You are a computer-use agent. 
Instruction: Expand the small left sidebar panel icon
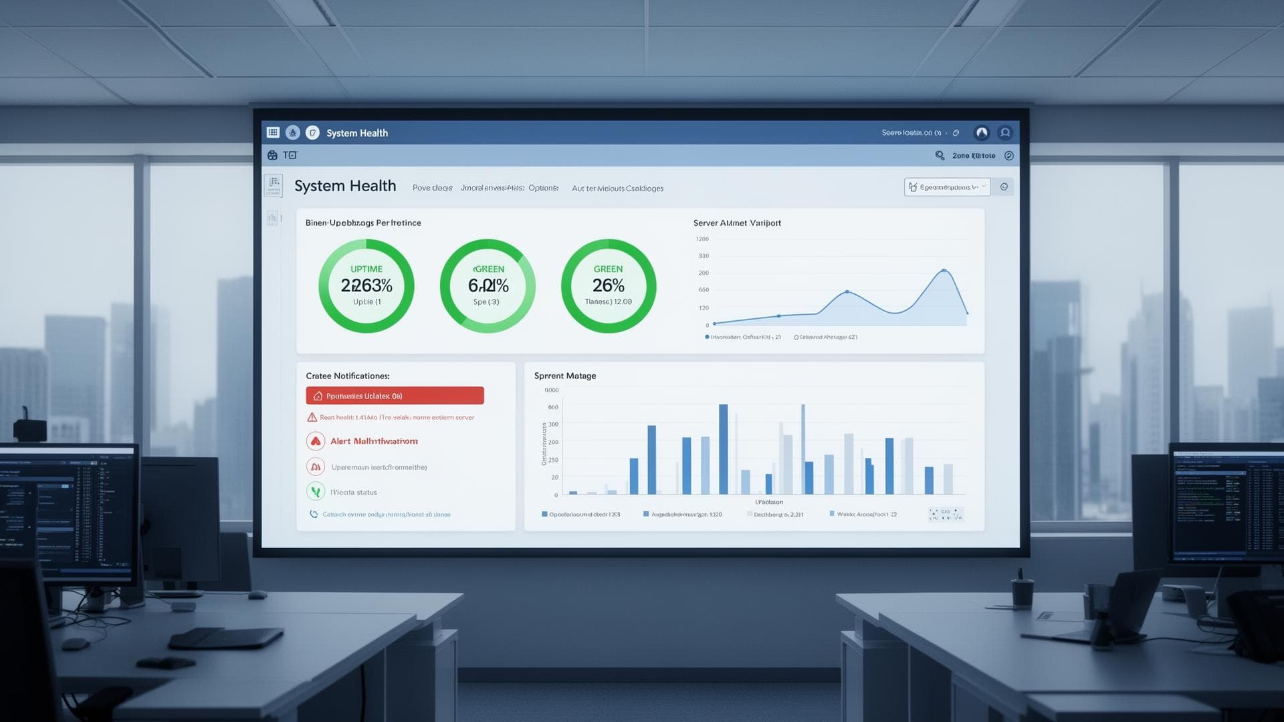[272, 218]
